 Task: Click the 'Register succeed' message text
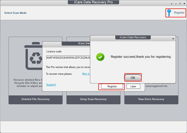[141, 57]
